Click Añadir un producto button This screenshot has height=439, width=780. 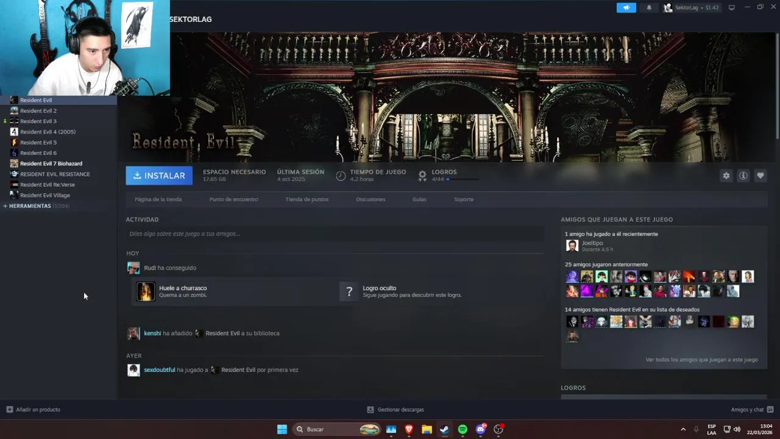coord(34,410)
